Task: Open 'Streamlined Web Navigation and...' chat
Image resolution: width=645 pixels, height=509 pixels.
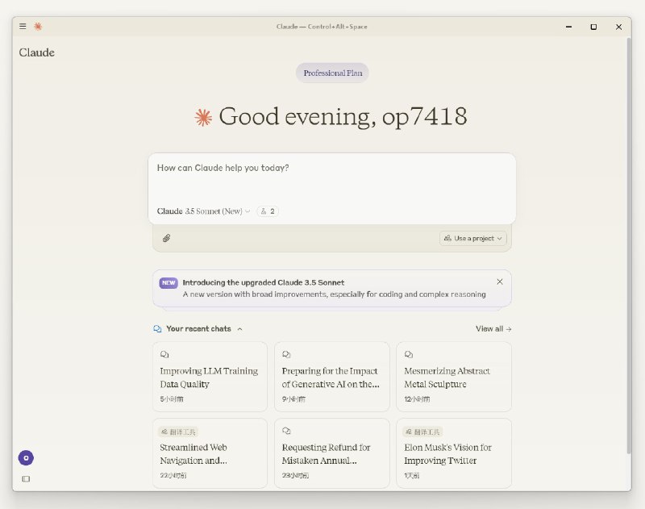Action: [210, 453]
